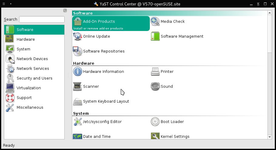276x150 pixels.
Task: Click Kernel Settings label text
Action: point(175,136)
